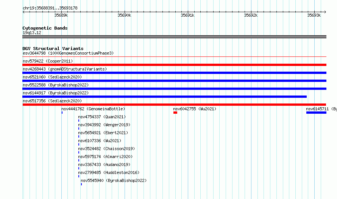Click the nsv5522588 ByrskaBishop2022 blue bar

(174, 89)
